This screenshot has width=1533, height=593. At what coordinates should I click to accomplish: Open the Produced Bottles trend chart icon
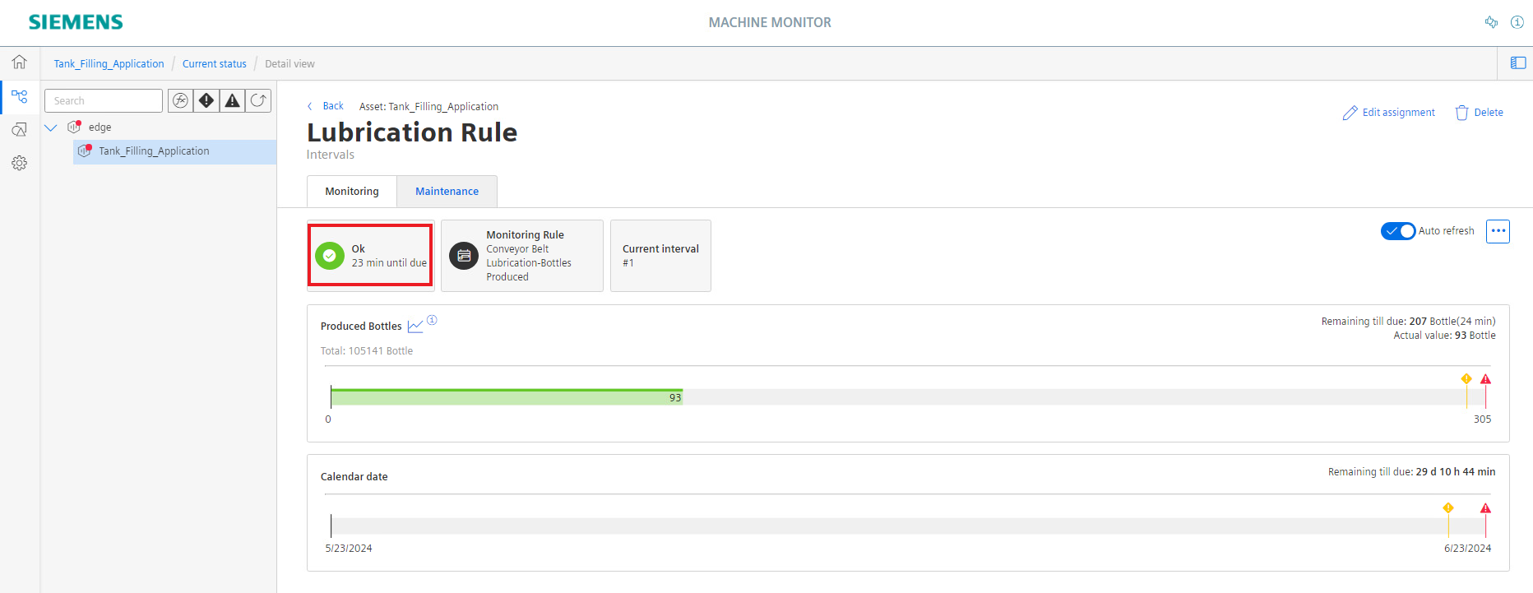[415, 327]
